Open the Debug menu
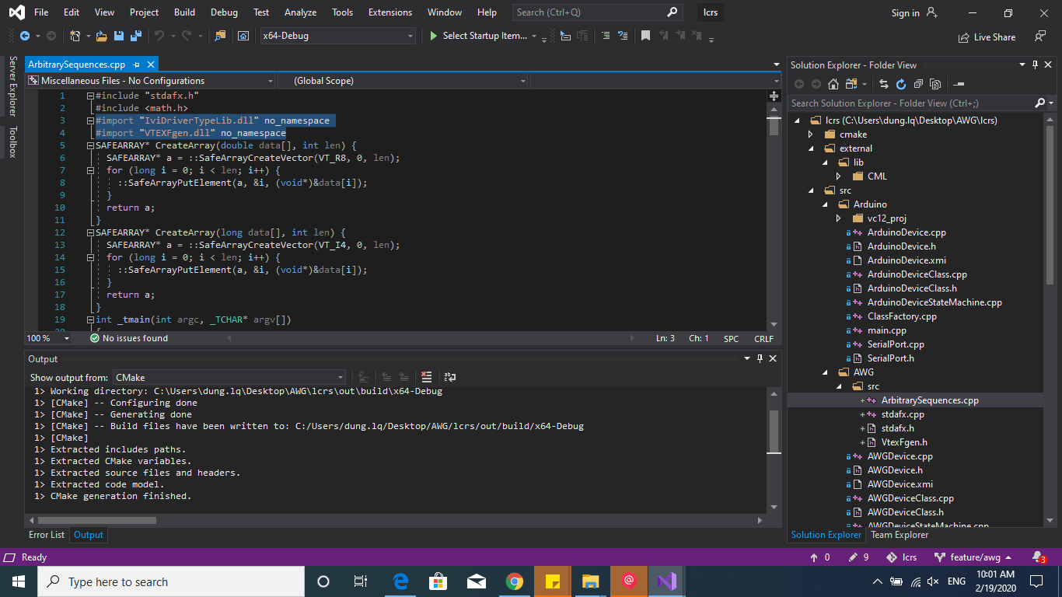Screen dimensions: 1062x597 [x=224, y=12]
